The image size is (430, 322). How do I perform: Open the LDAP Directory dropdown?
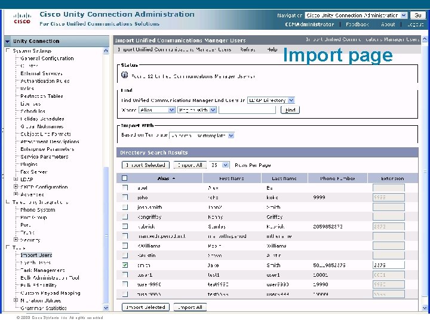[x=291, y=100]
